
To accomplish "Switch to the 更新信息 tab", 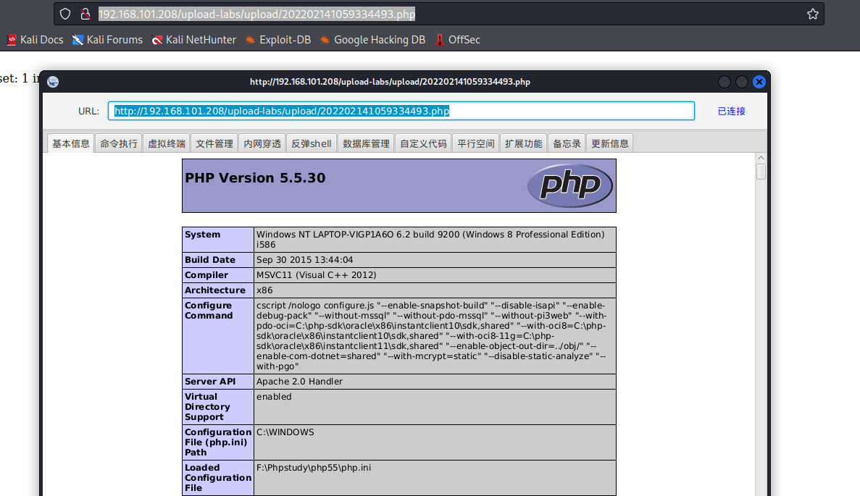I will point(609,143).
